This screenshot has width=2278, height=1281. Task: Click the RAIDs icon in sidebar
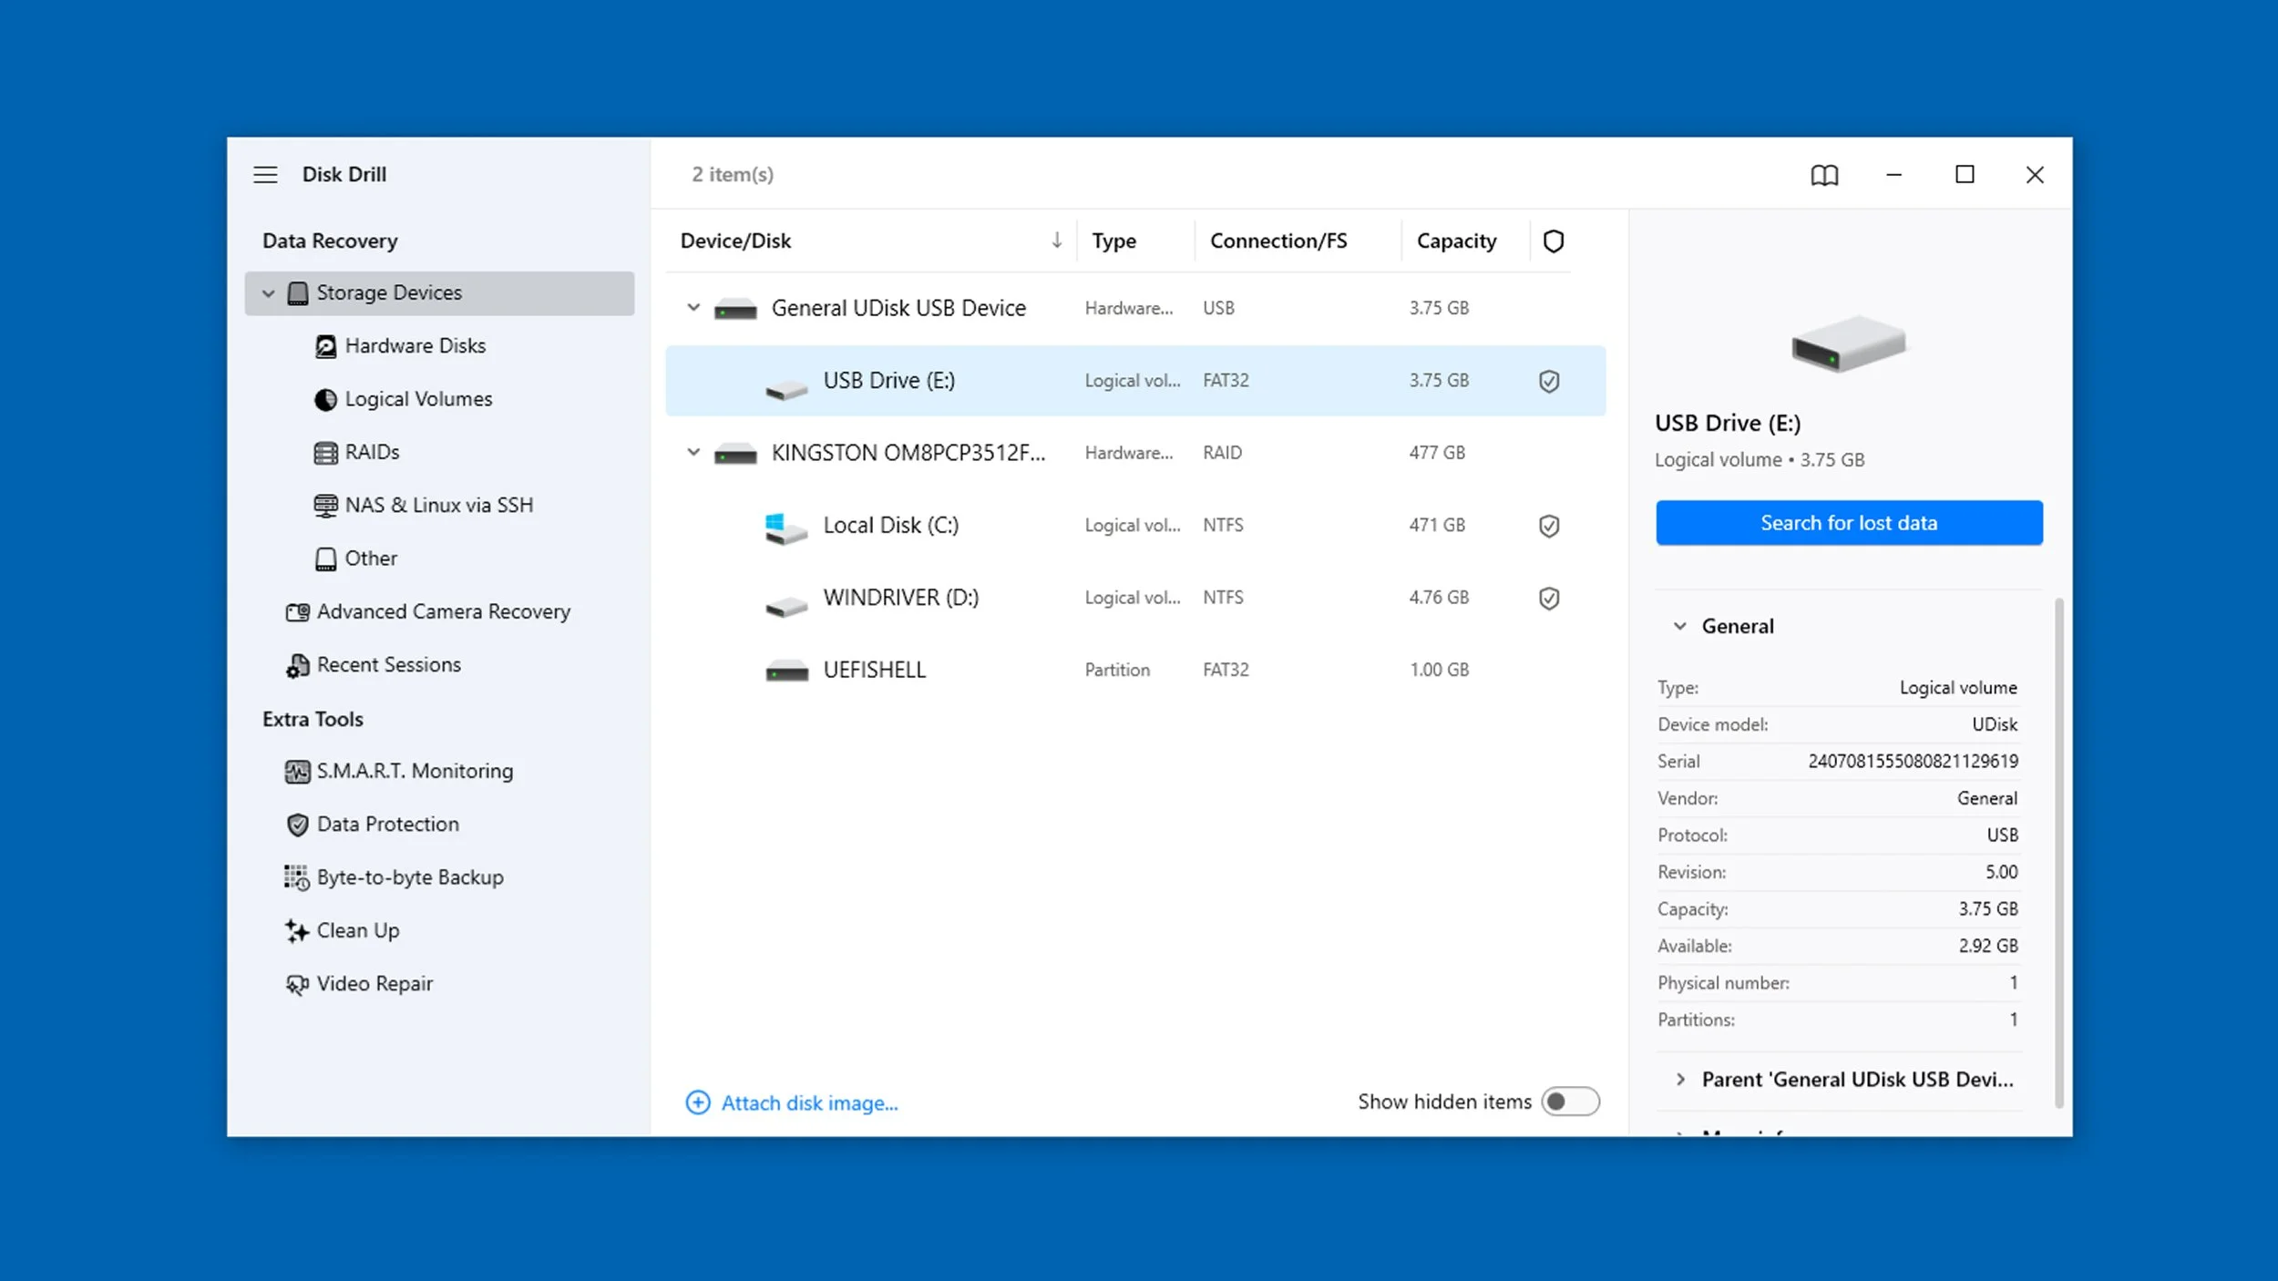pos(325,453)
